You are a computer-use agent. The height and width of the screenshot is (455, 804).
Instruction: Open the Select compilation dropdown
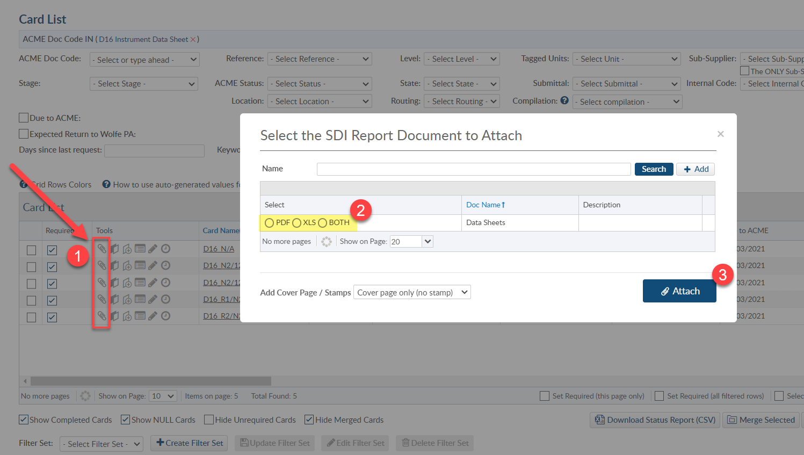pos(627,102)
